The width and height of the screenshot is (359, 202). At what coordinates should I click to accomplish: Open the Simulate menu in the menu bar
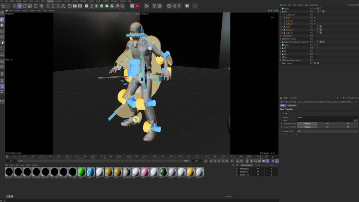coord(83,1)
